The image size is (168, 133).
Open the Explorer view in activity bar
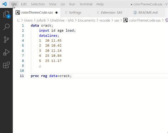pyautogui.click(x=6, y=15)
